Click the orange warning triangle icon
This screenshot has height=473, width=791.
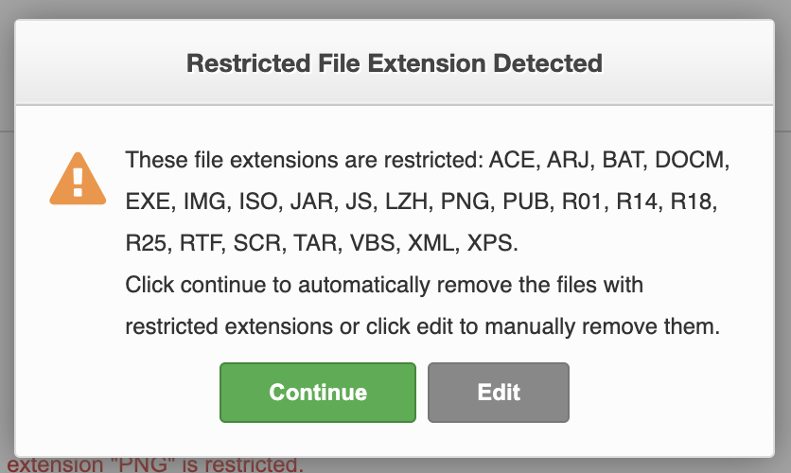78,180
